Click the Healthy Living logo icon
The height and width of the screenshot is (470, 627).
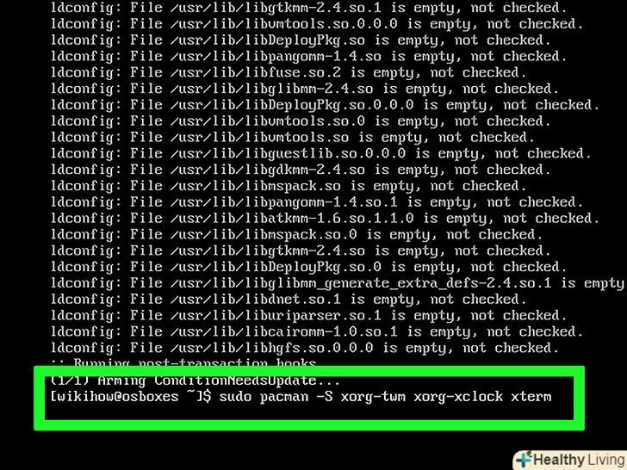[x=524, y=459]
